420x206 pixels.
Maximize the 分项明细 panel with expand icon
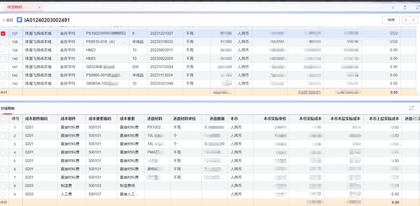click(x=411, y=108)
